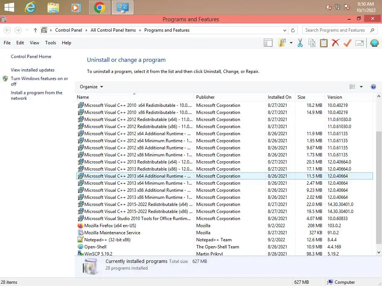Image resolution: width=382 pixels, height=286 pixels.
Task: Select Visual C++ 2010 x64 Redistributable row
Action: 224,105
